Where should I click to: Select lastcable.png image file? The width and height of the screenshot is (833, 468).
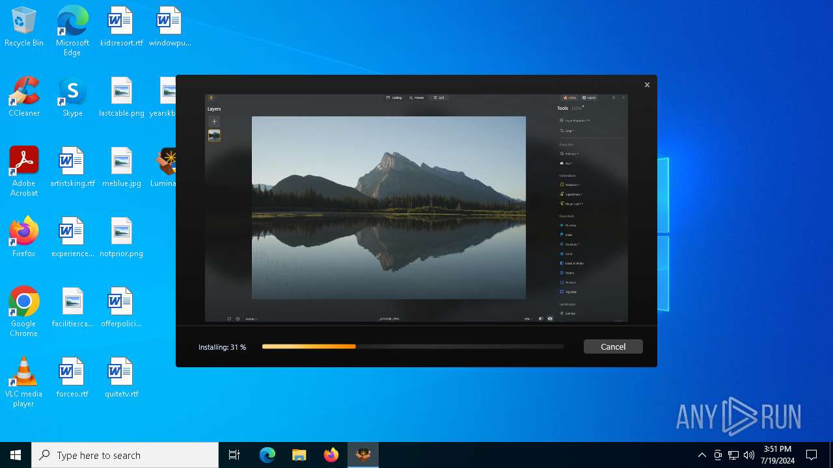pyautogui.click(x=121, y=97)
